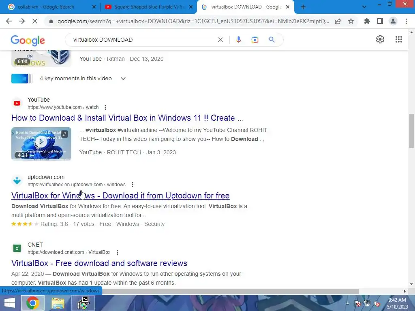Play the 4:21 ROHIT TECH video thumbnail

pyautogui.click(x=41, y=144)
